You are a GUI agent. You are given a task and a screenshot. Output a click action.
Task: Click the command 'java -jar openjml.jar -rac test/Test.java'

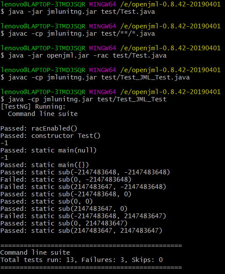(x=87, y=55)
